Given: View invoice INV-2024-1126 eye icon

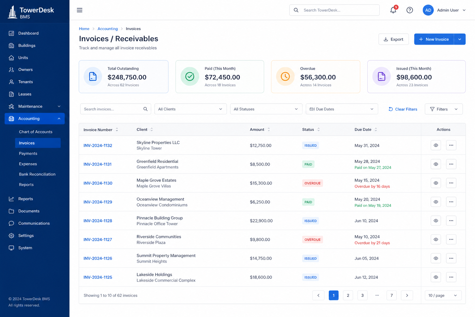Looking at the screenshot, I should 436,258.
